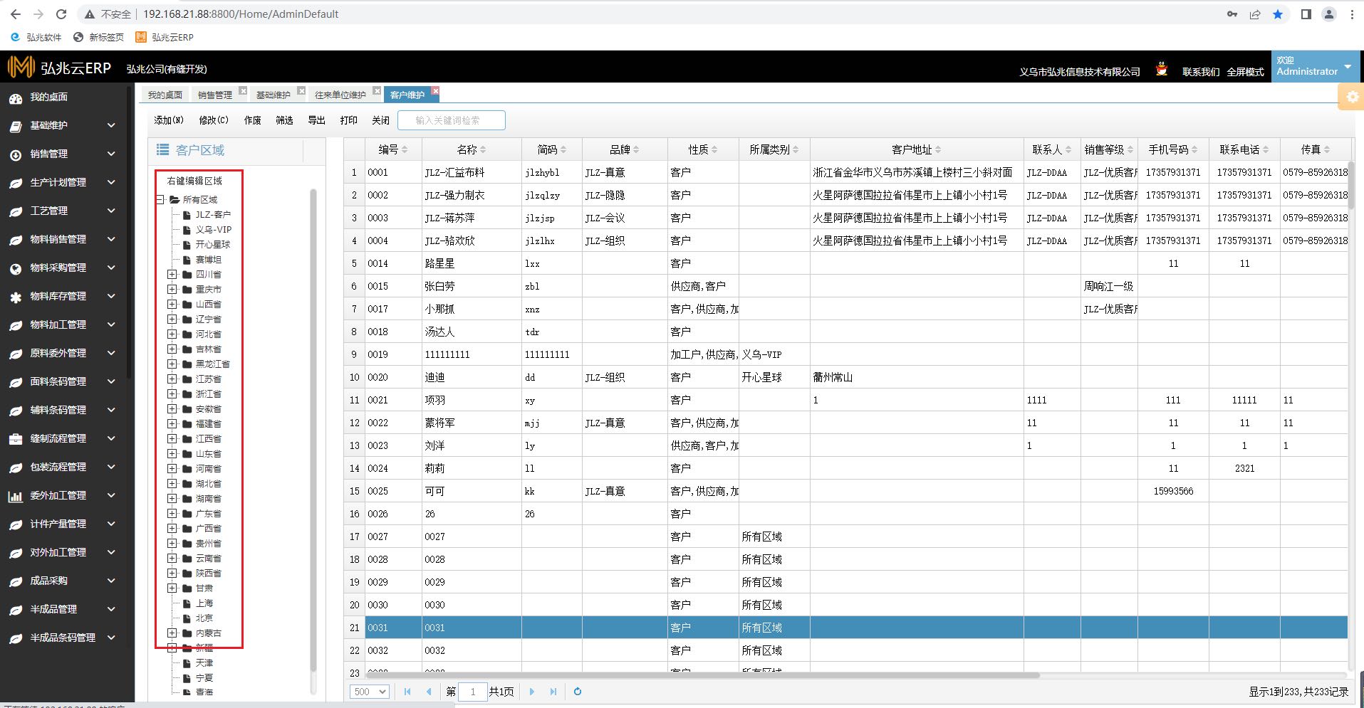Go to next page icon
Screen dimensions: 1364x708
(531, 692)
